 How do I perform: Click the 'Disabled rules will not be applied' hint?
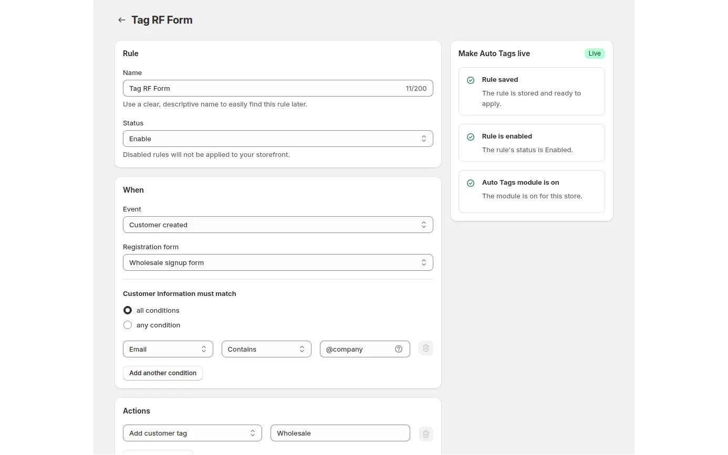206,155
